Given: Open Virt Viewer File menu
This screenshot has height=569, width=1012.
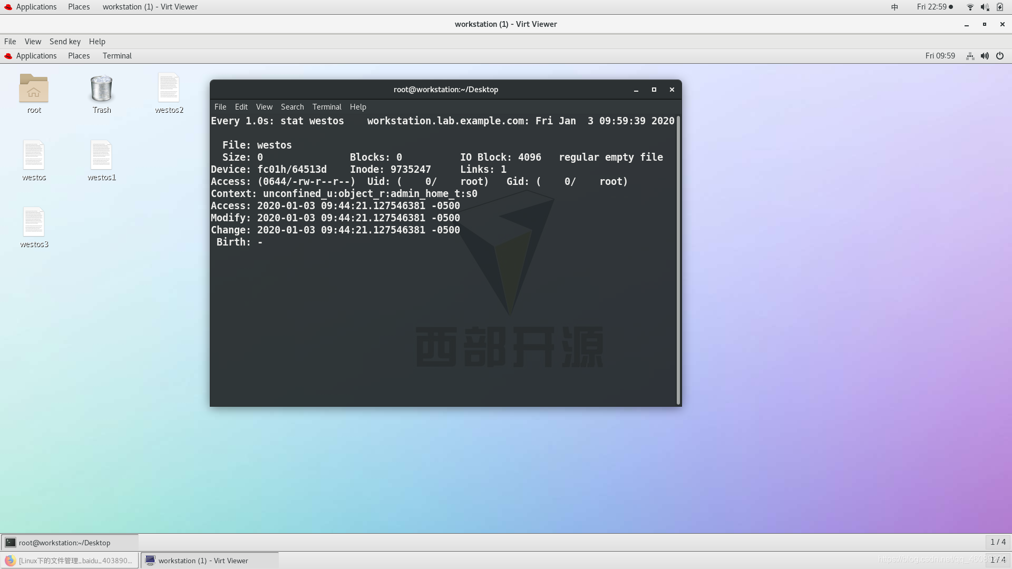Looking at the screenshot, I should [x=10, y=42].
